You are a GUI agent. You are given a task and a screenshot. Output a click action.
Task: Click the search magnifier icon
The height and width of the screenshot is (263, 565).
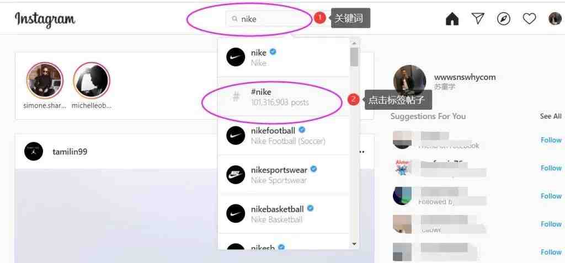click(234, 19)
